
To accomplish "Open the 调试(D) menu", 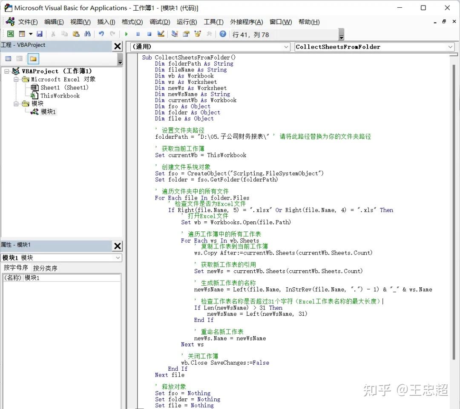I will (x=159, y=22).
